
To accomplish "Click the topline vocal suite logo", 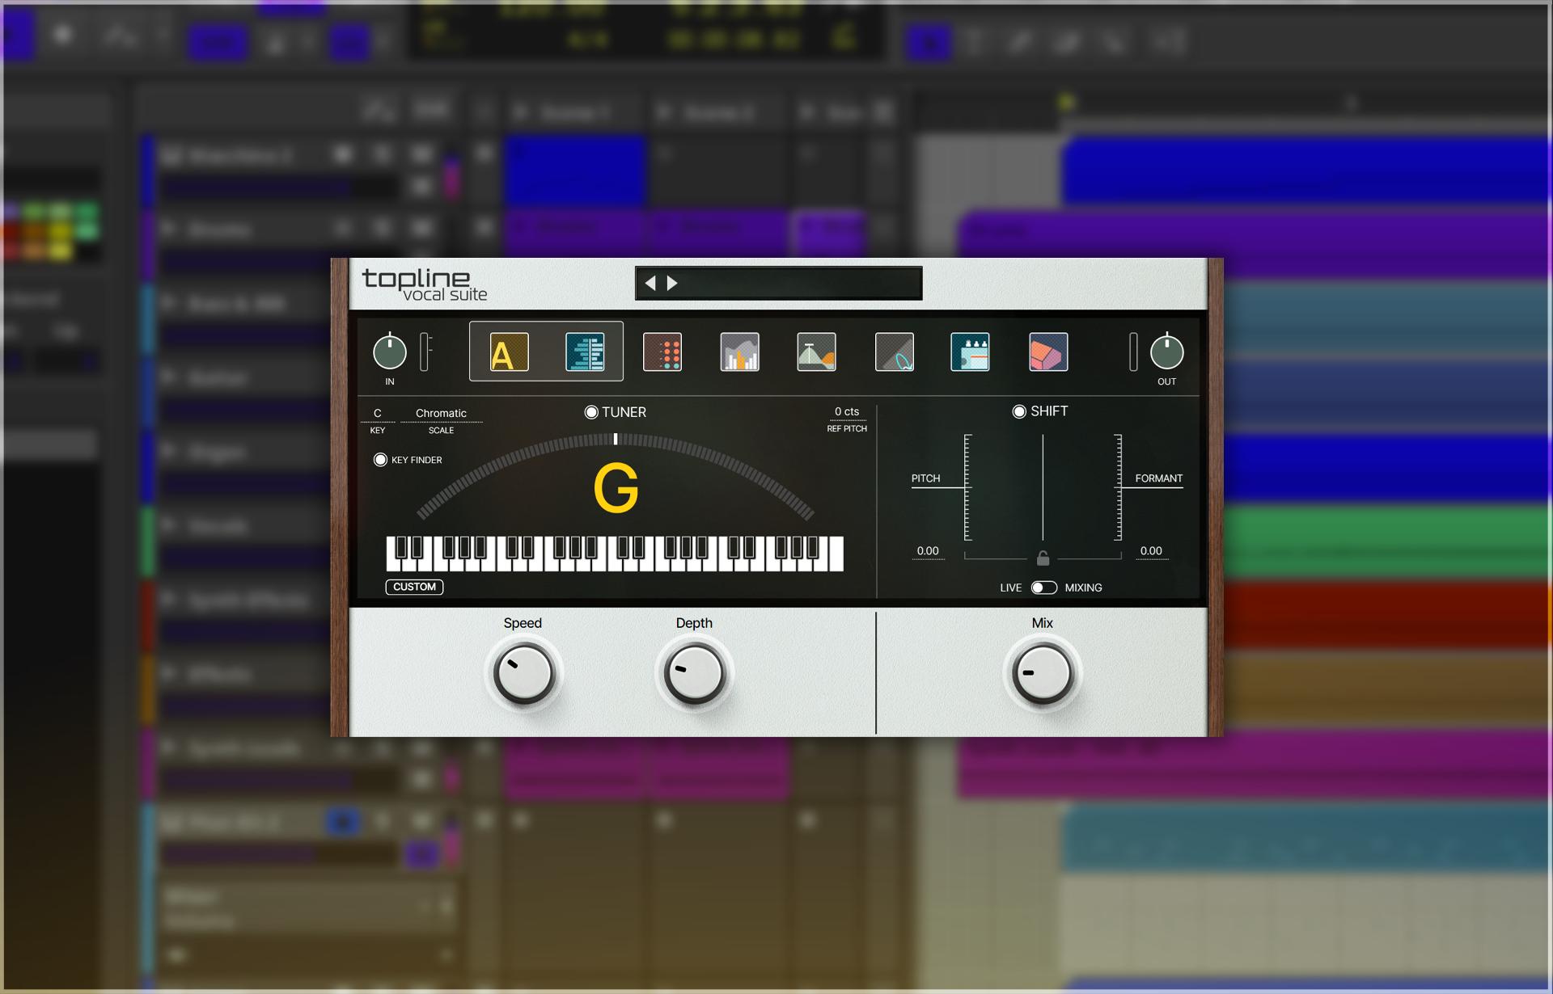I will pyautogui.click(x=425, y=284).
